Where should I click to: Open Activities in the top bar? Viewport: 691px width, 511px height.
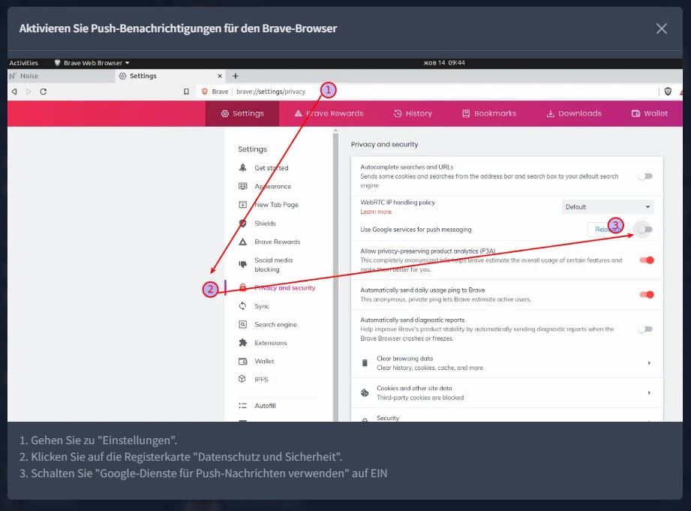click(24, 63)
